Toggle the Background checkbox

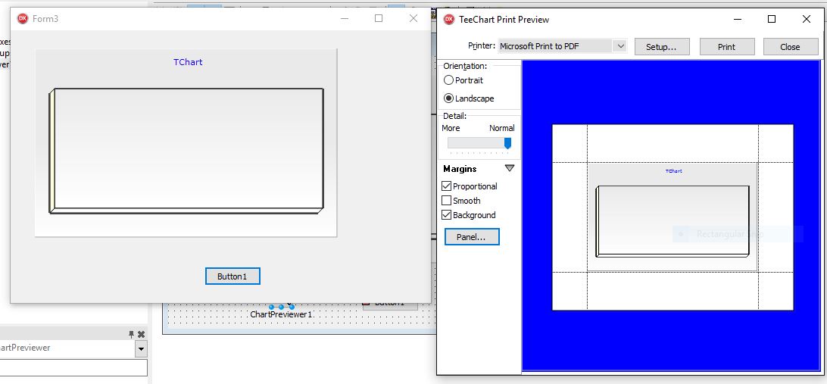[x=446, y=214]
